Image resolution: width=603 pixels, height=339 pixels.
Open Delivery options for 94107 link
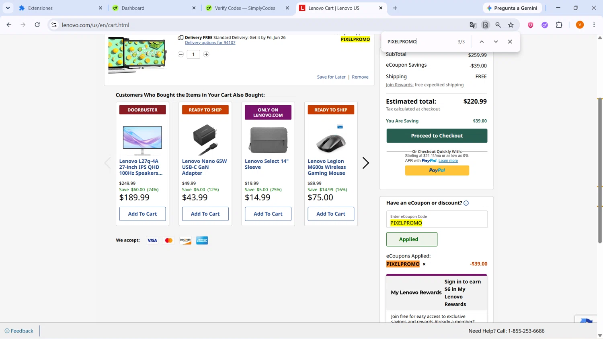coord(210,43)
